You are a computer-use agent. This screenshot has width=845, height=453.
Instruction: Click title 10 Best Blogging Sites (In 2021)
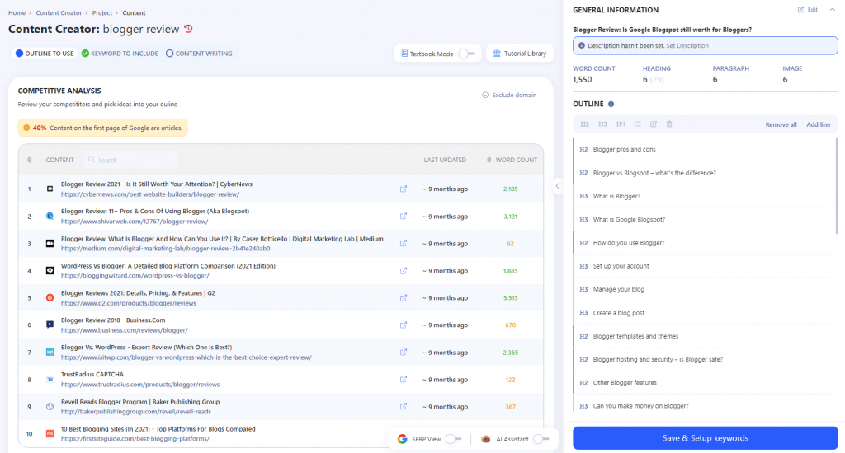pos(158,429)
